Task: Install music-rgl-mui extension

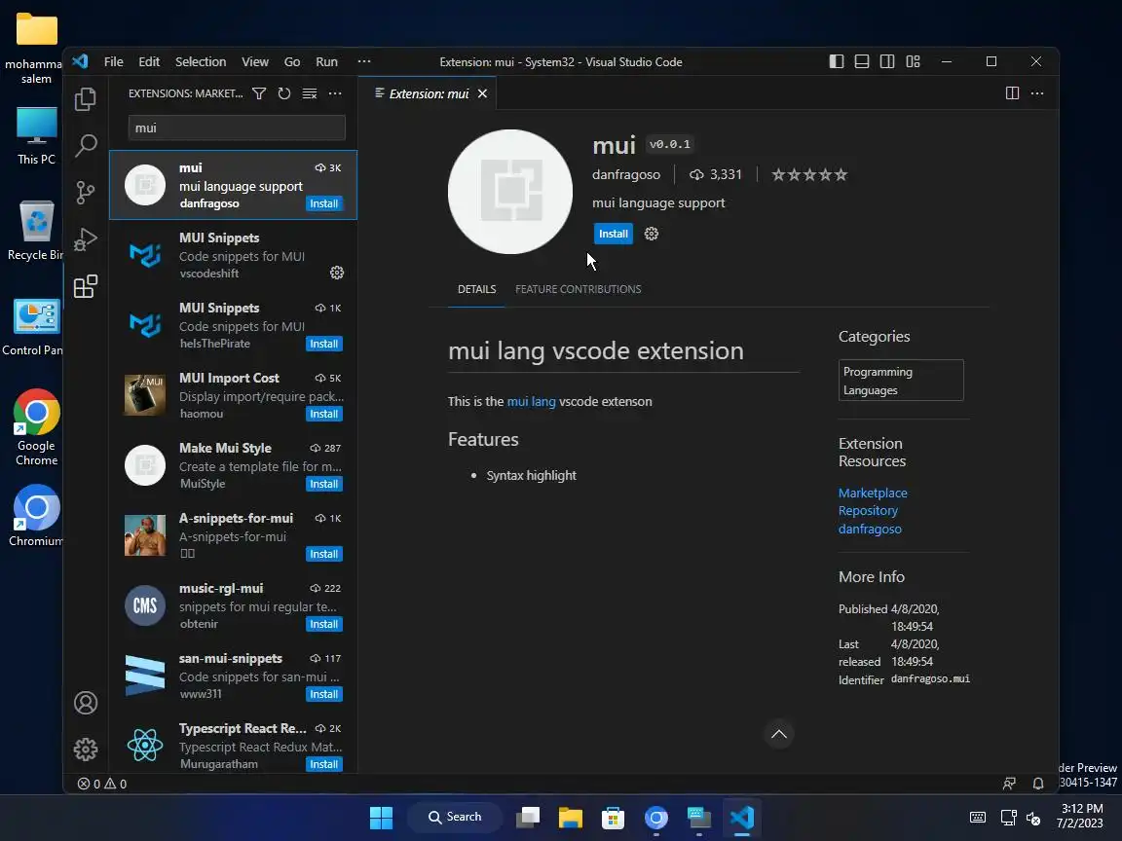Action: 323,624
